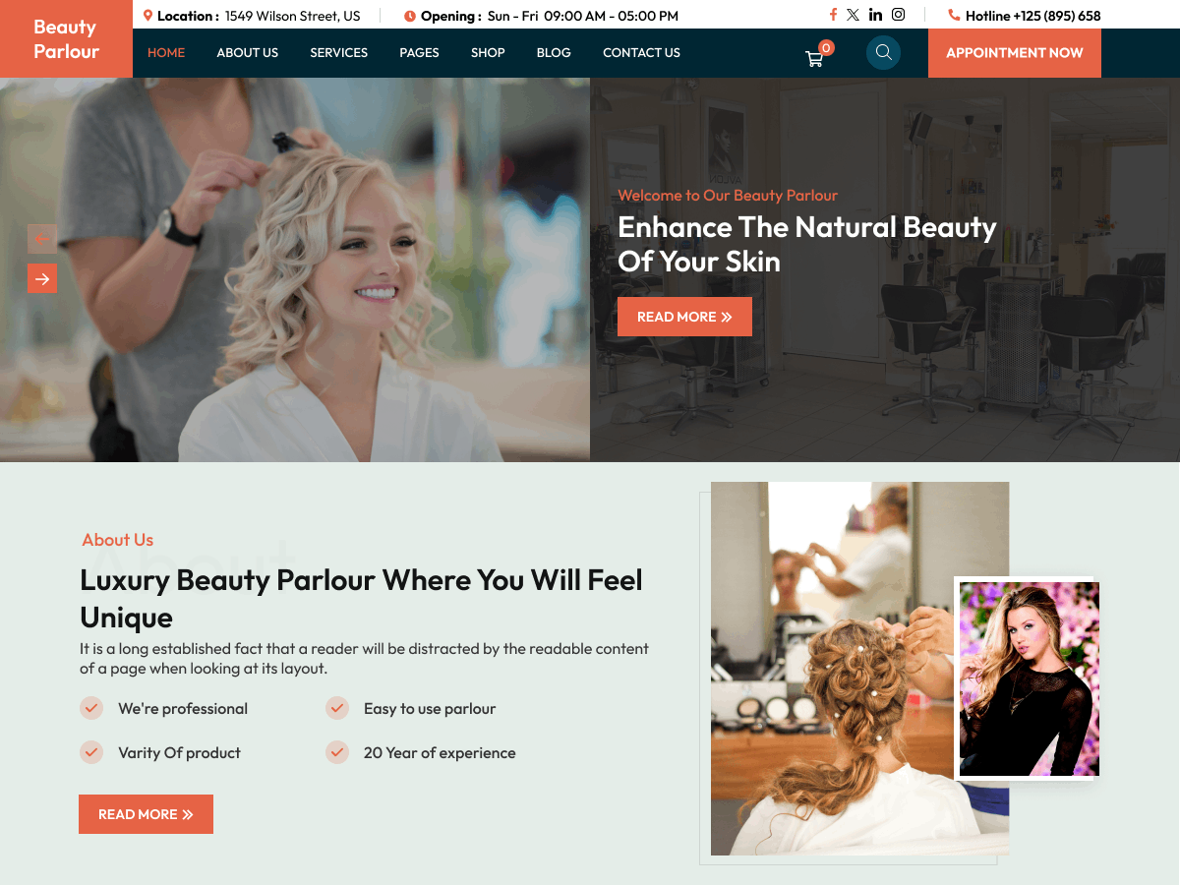The width and height of the screenshot is (1180, 885).
Task: Click the checkmark beside We're professional
Action: click(91, 708)
